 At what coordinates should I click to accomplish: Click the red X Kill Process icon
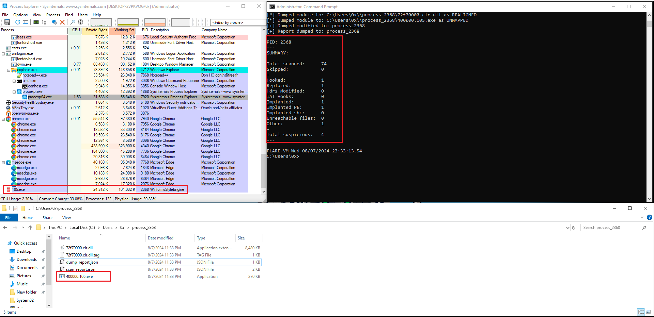click(62, 22)
